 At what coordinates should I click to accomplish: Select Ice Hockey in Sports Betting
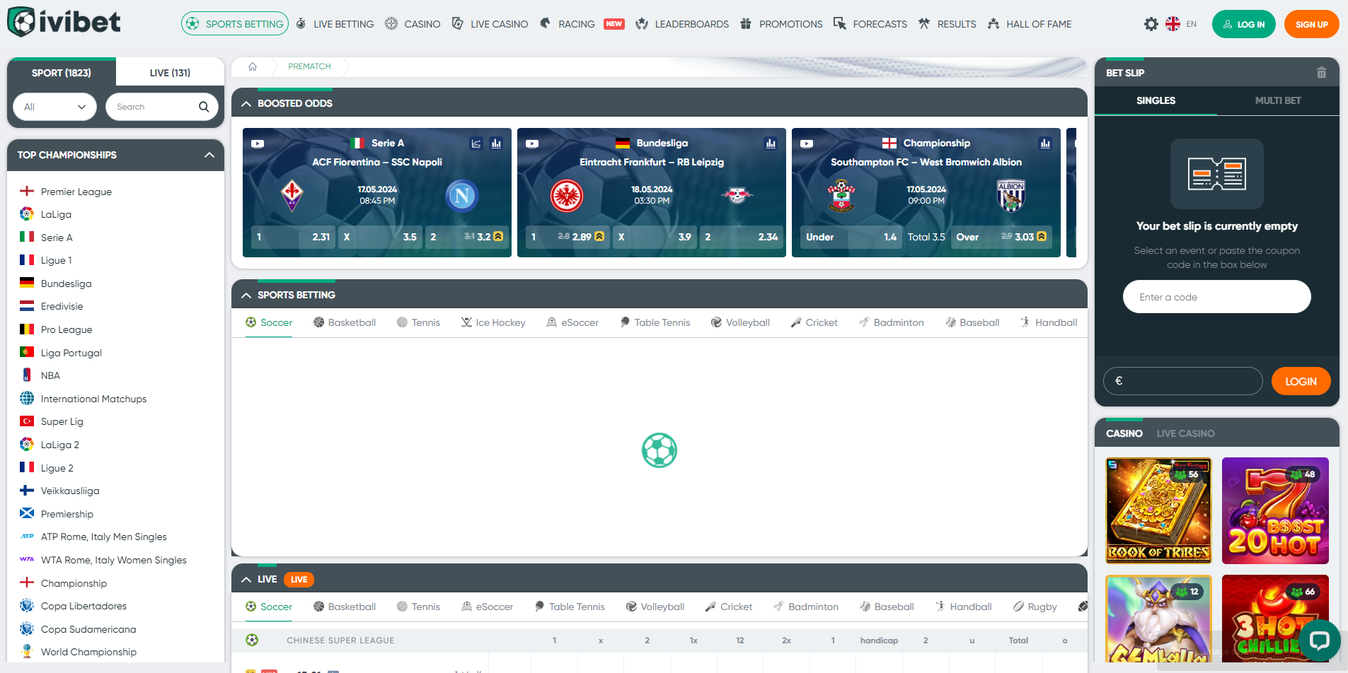pyautogui.click(x=493, y=322)
